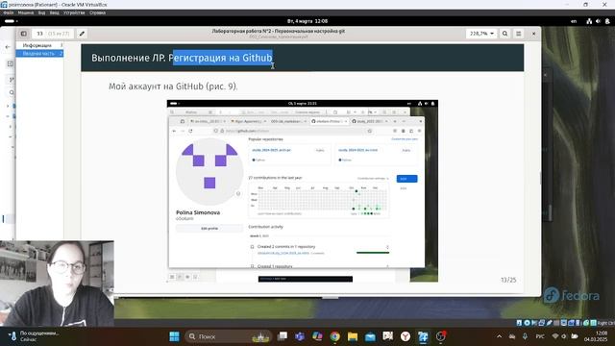The width and height of the screenshot is (615, 346).
Task: Open Google Chrome from the taskbar
Action: coord(335,336)
